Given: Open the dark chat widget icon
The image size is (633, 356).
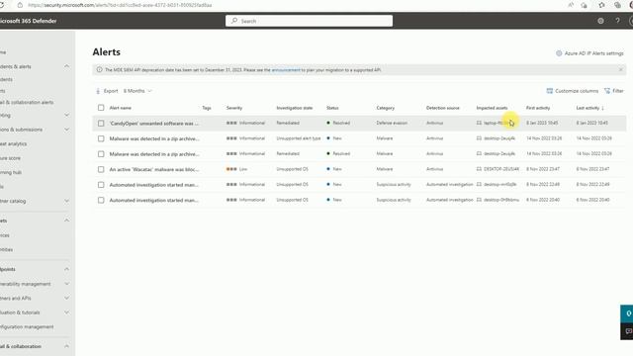Looking at the screenshot, I should click(628, 331).
